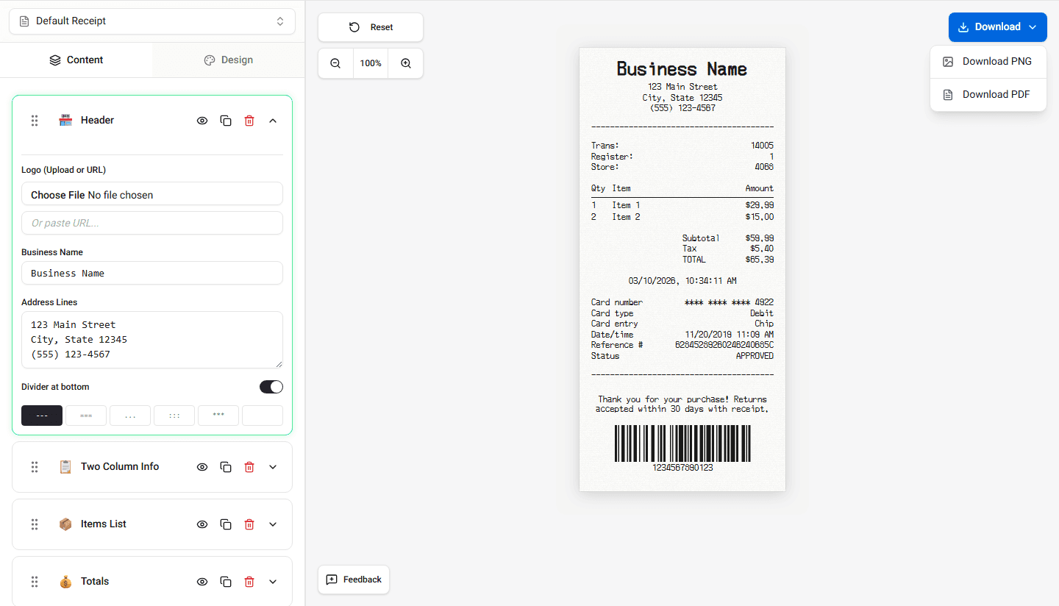Image resolution: width=1059 pixels, height=606 pixels.
Task: Duplicate the Header section
Action: 226,120
